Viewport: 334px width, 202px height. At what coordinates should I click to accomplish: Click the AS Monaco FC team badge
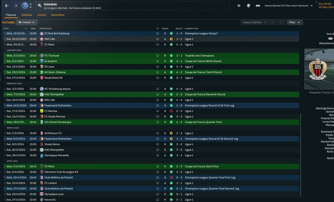(42, 133)
